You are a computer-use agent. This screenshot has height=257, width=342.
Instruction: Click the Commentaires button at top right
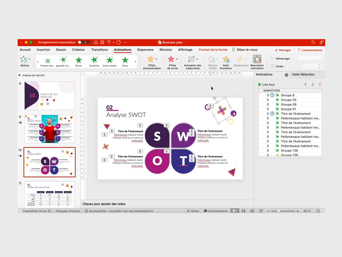click(310, 50)
